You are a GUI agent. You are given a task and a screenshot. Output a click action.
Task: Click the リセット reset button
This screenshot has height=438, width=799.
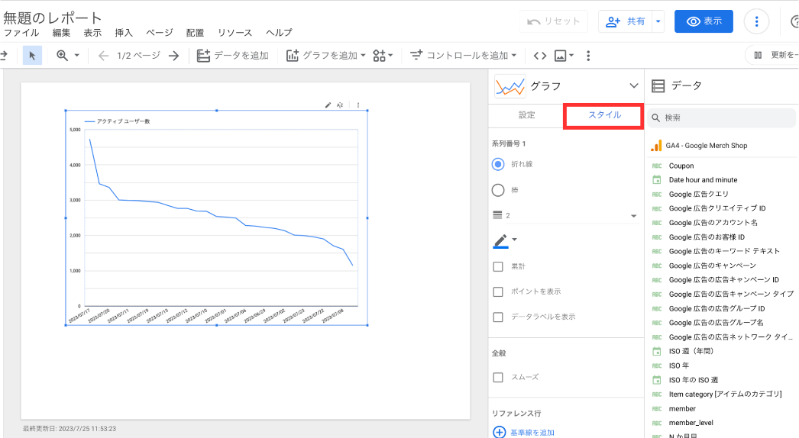[x=553, y=21]
